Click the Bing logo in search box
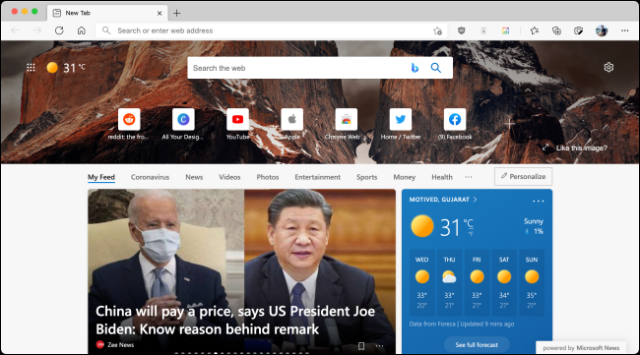640x355 pixels. [x=415, y=68]
